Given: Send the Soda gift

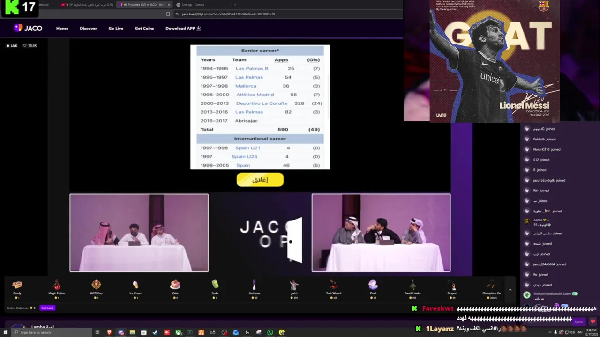Looking at the screenshot, I should click(x=215, y=287).
